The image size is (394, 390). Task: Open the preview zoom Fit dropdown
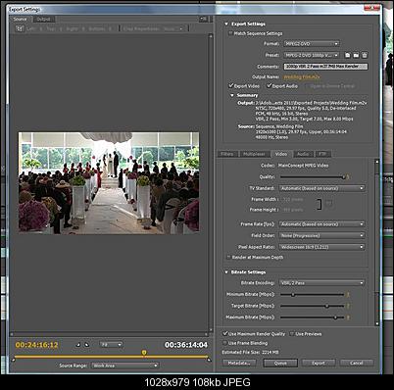coord(111,345)
